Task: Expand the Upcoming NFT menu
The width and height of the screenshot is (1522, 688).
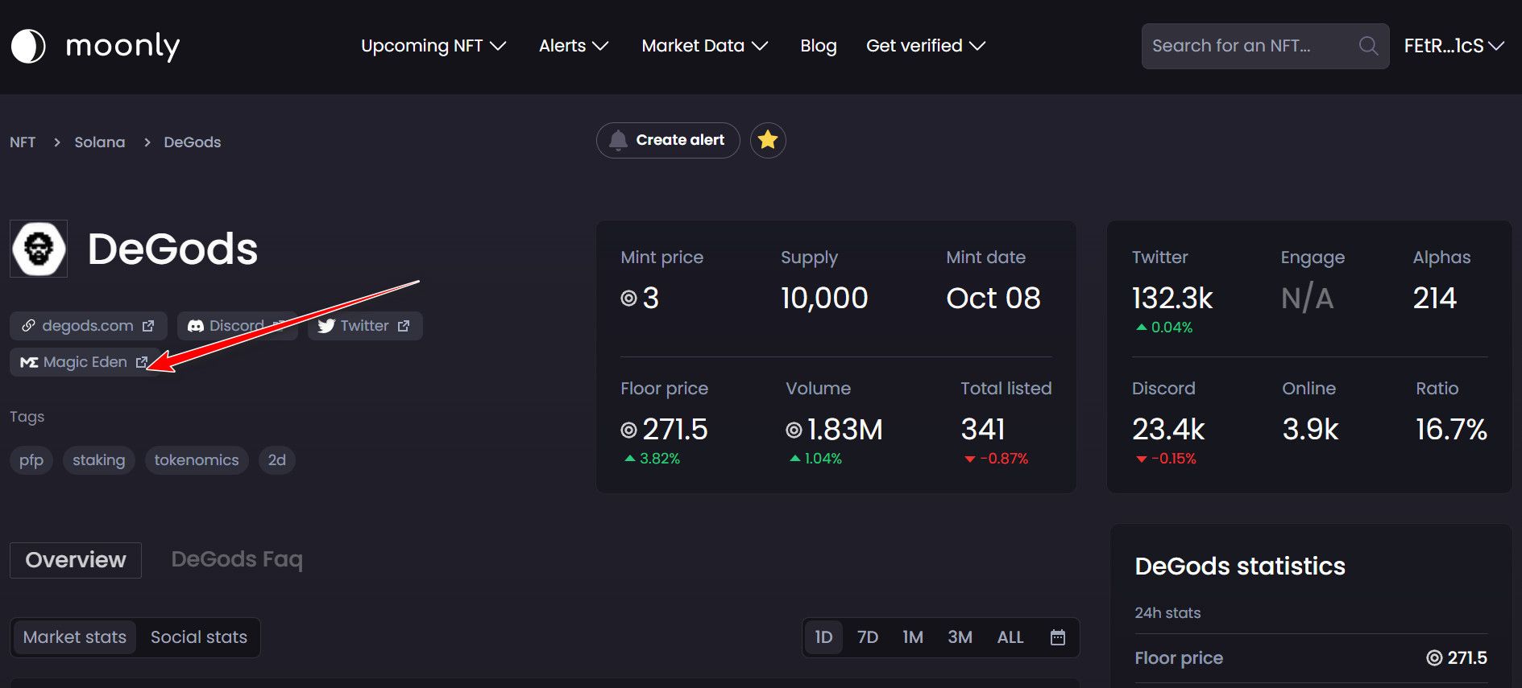Action: click(x=433, y=46)
